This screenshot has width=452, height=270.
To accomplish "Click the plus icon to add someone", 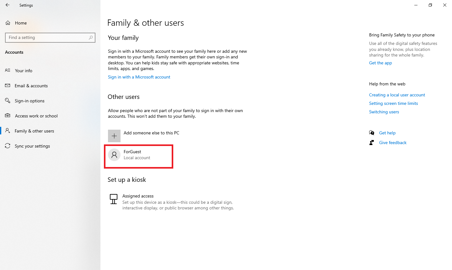I will (114, 136).
